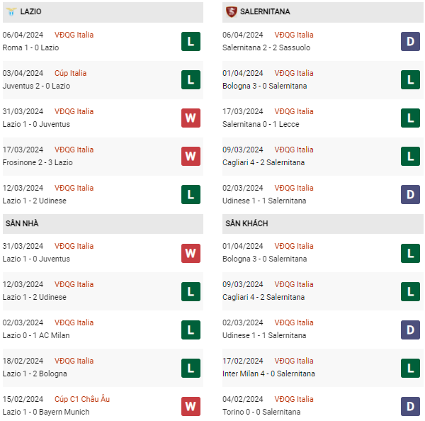Open the Lazio 1 - 2 Bologna match
This screenshot has height=421, width=425.
coord(35,374)
